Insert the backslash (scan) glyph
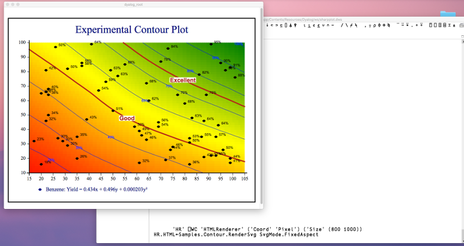This screenshot has height=246, width=464. coord(347,25)
